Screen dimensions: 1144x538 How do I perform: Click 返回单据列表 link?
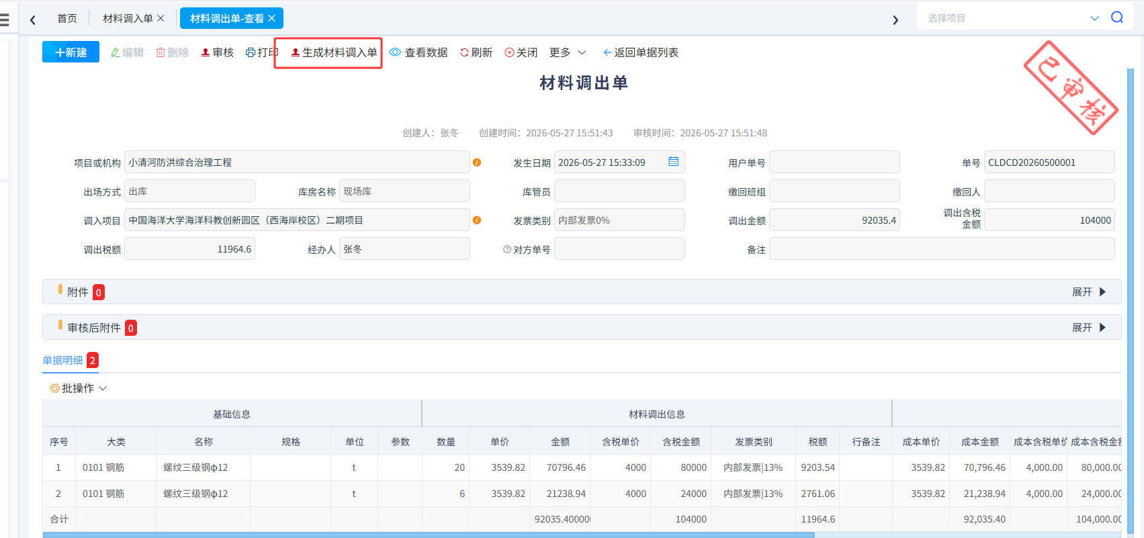coord(640,52)
